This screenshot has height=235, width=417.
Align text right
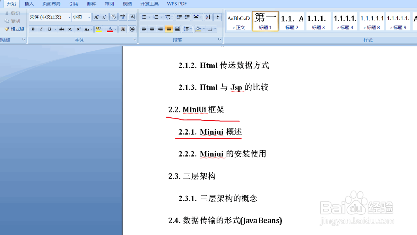pyautogui.click(x=160, y=29)
